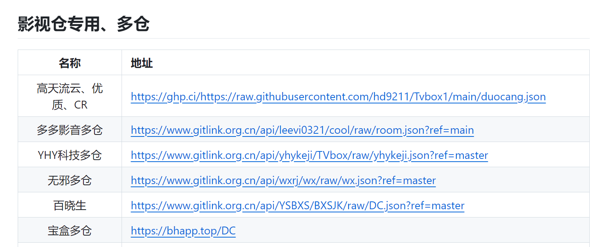This screenshot has width=598, height=247.
Task: Open the leevi0321 room.json link
Action: (x=302, y=130)
